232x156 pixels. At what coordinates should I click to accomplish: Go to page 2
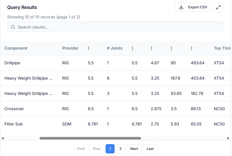(x=120, y=149)
